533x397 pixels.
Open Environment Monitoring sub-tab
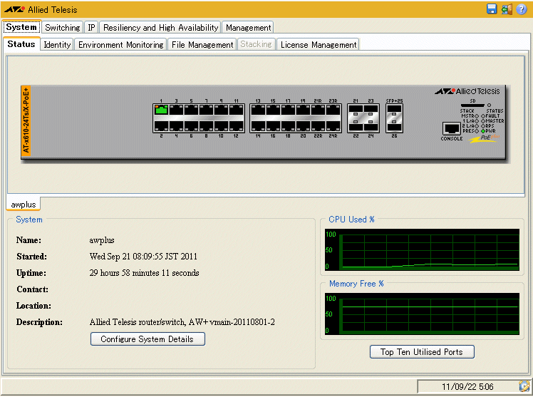[120, 44]
